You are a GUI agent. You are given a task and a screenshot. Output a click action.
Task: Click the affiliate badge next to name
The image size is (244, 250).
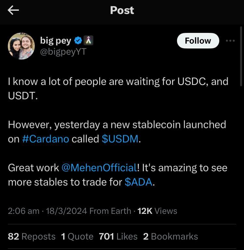tap(88, 41)
